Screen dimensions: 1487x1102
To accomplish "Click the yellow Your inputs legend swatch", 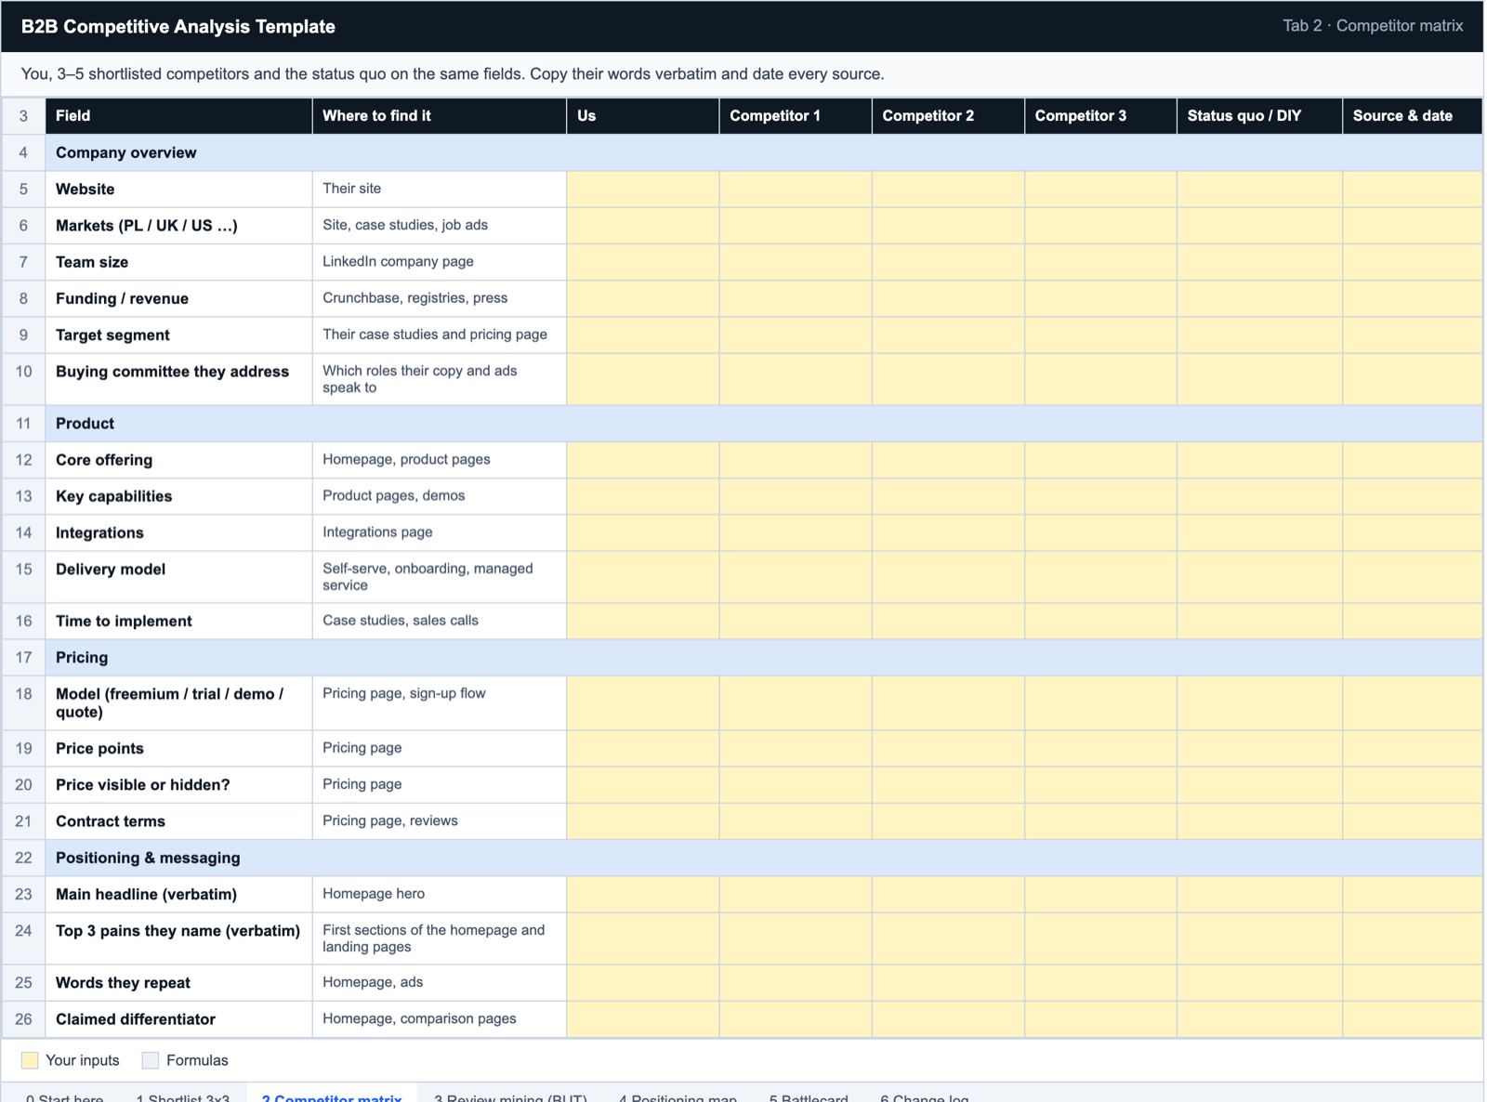I will click(30, 1060).
